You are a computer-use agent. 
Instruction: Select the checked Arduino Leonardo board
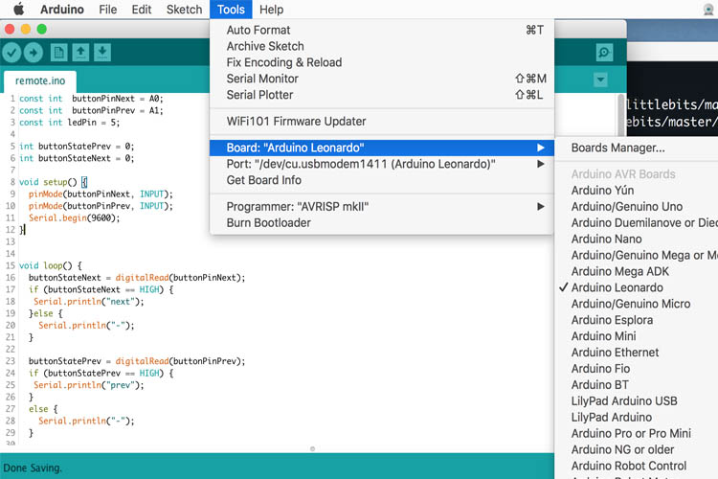[x=636, y=287]
